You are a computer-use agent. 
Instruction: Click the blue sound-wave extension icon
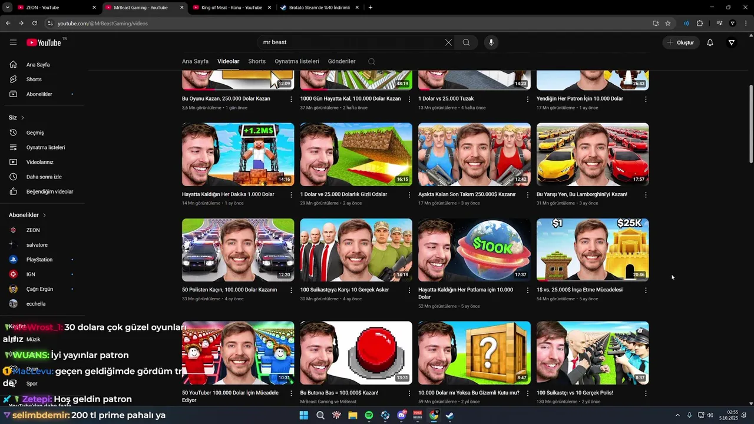[x=686, y=24]
